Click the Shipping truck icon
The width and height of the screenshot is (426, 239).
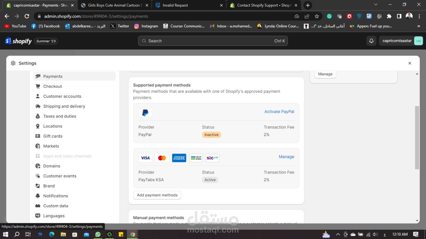click(x=38, y=106)
